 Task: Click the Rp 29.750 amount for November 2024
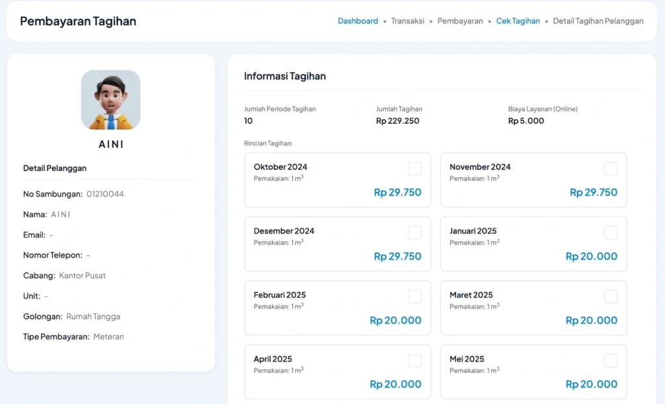pos(594,193)
